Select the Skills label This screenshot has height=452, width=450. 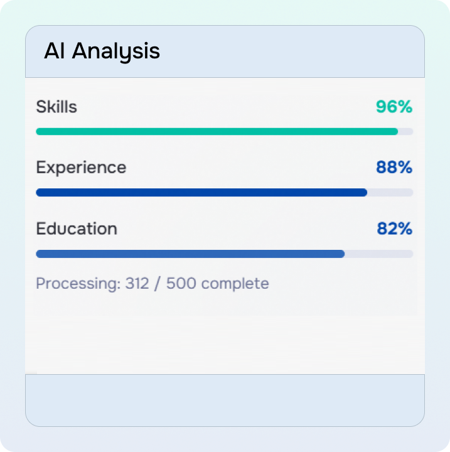[x=56, y=107]
